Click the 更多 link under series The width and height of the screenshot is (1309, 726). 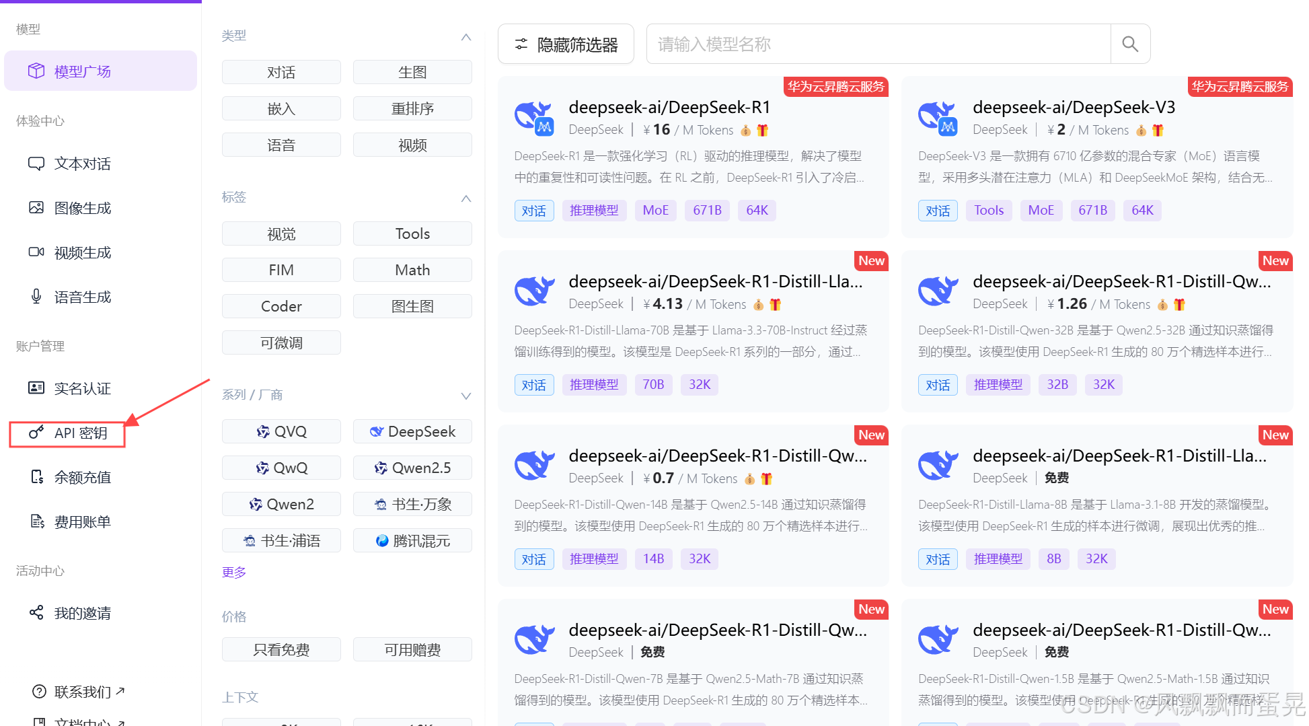[x=234, y=572]
